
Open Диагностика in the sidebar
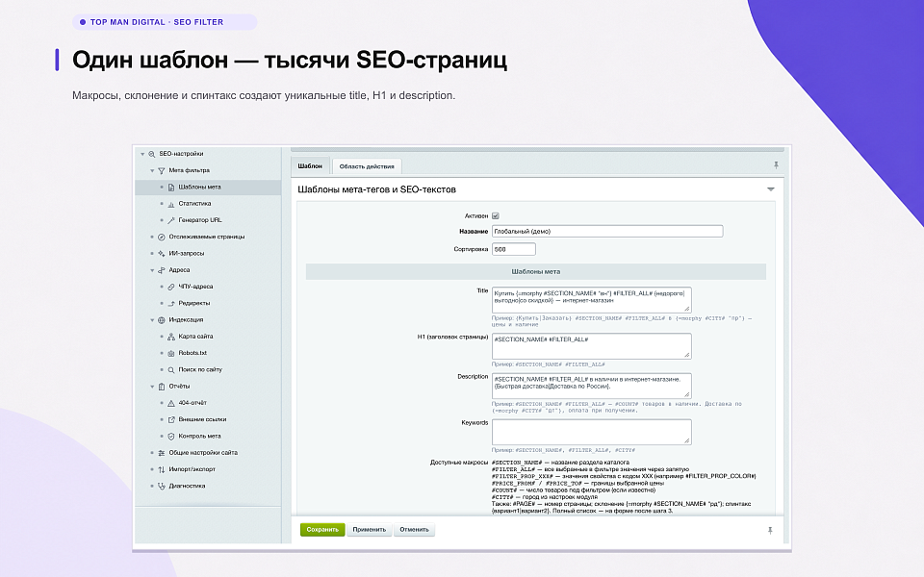[x=187, y=487]
